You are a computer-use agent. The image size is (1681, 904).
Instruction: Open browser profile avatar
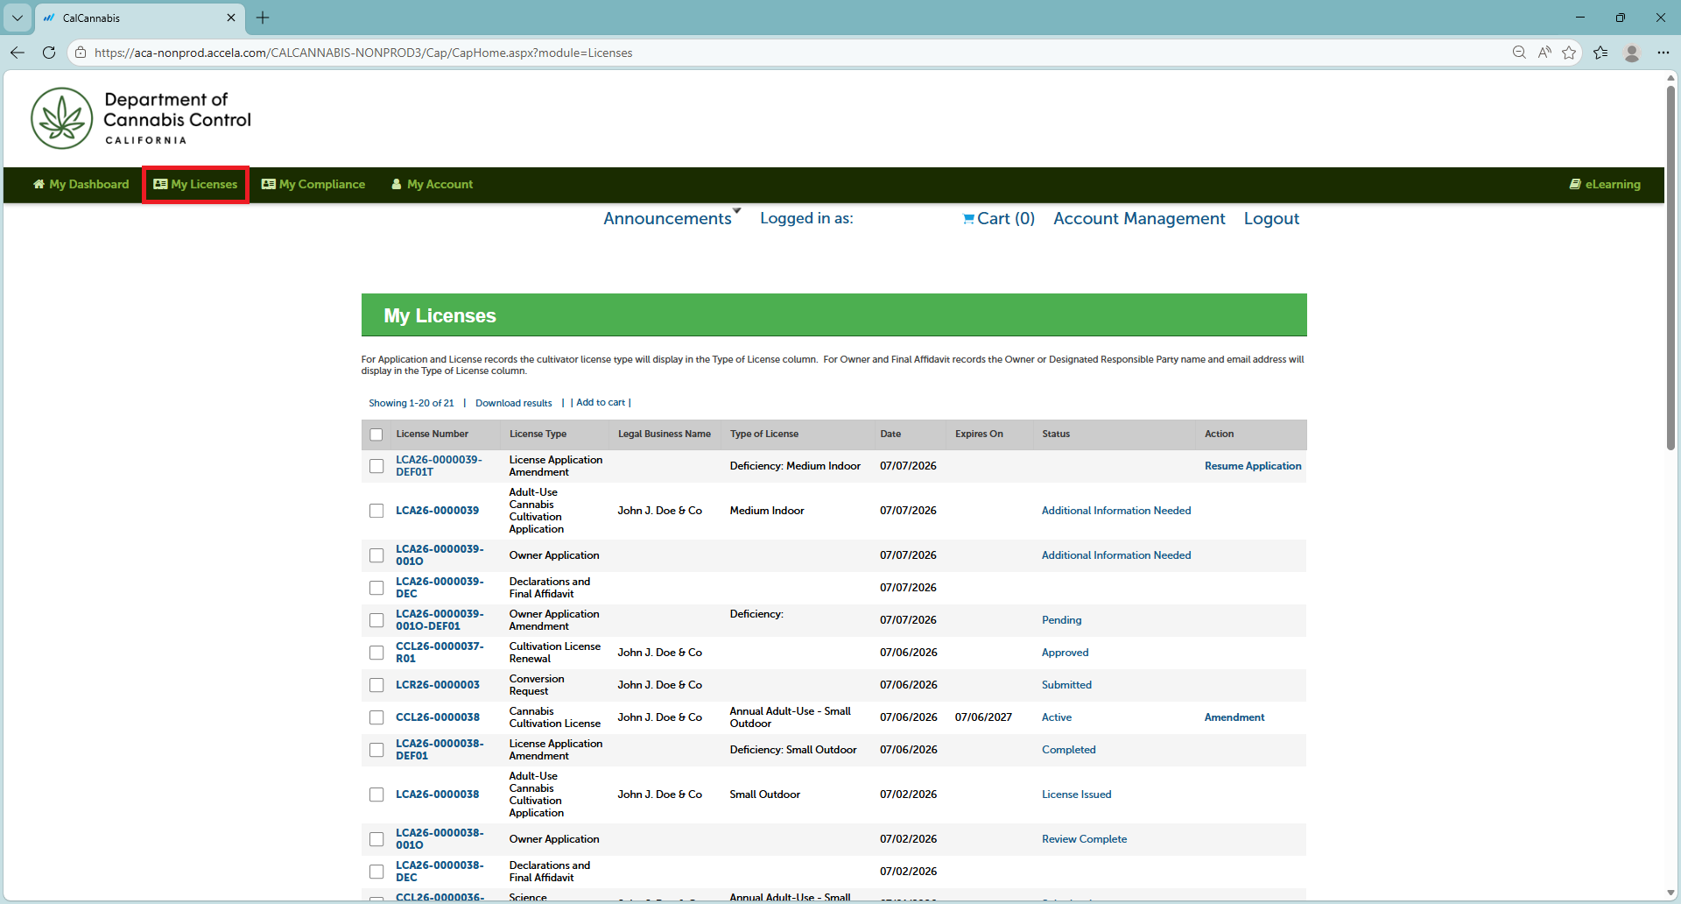point(1632,53)
